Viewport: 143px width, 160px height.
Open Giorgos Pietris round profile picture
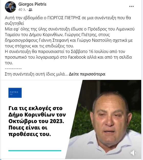pos(10,7)
